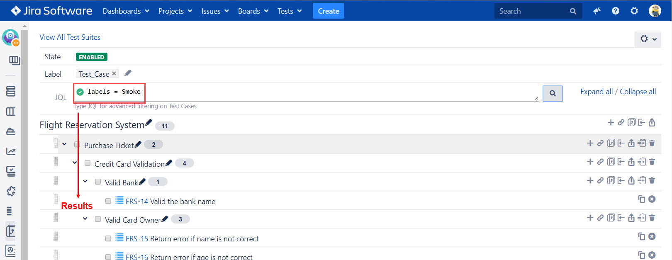This screenshot has width=672, height=260.
Task: Click the JQL search magnifier button
Action: pos(553,94)
